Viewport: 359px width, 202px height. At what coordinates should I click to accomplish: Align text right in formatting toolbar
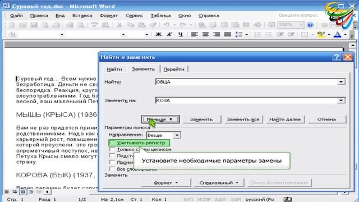(217, 34)
